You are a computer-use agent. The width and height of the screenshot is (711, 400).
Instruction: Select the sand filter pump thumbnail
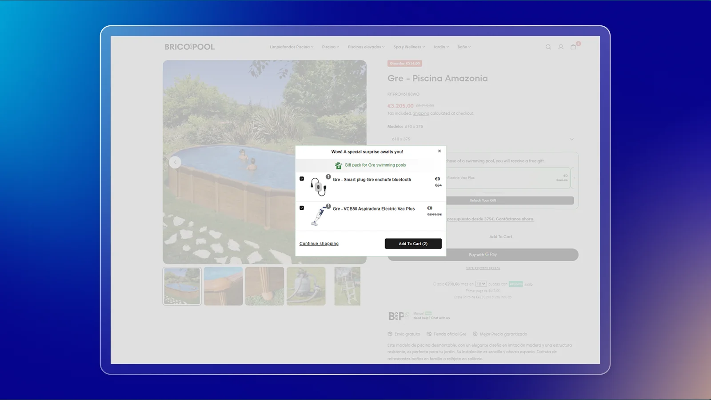pos(306,286)
